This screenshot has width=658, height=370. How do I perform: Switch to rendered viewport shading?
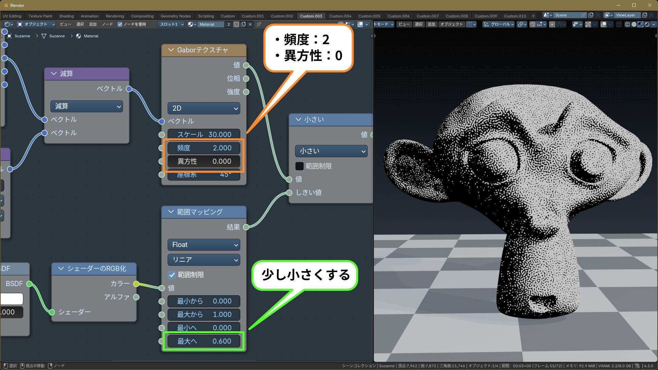click(x=647, y=24)
